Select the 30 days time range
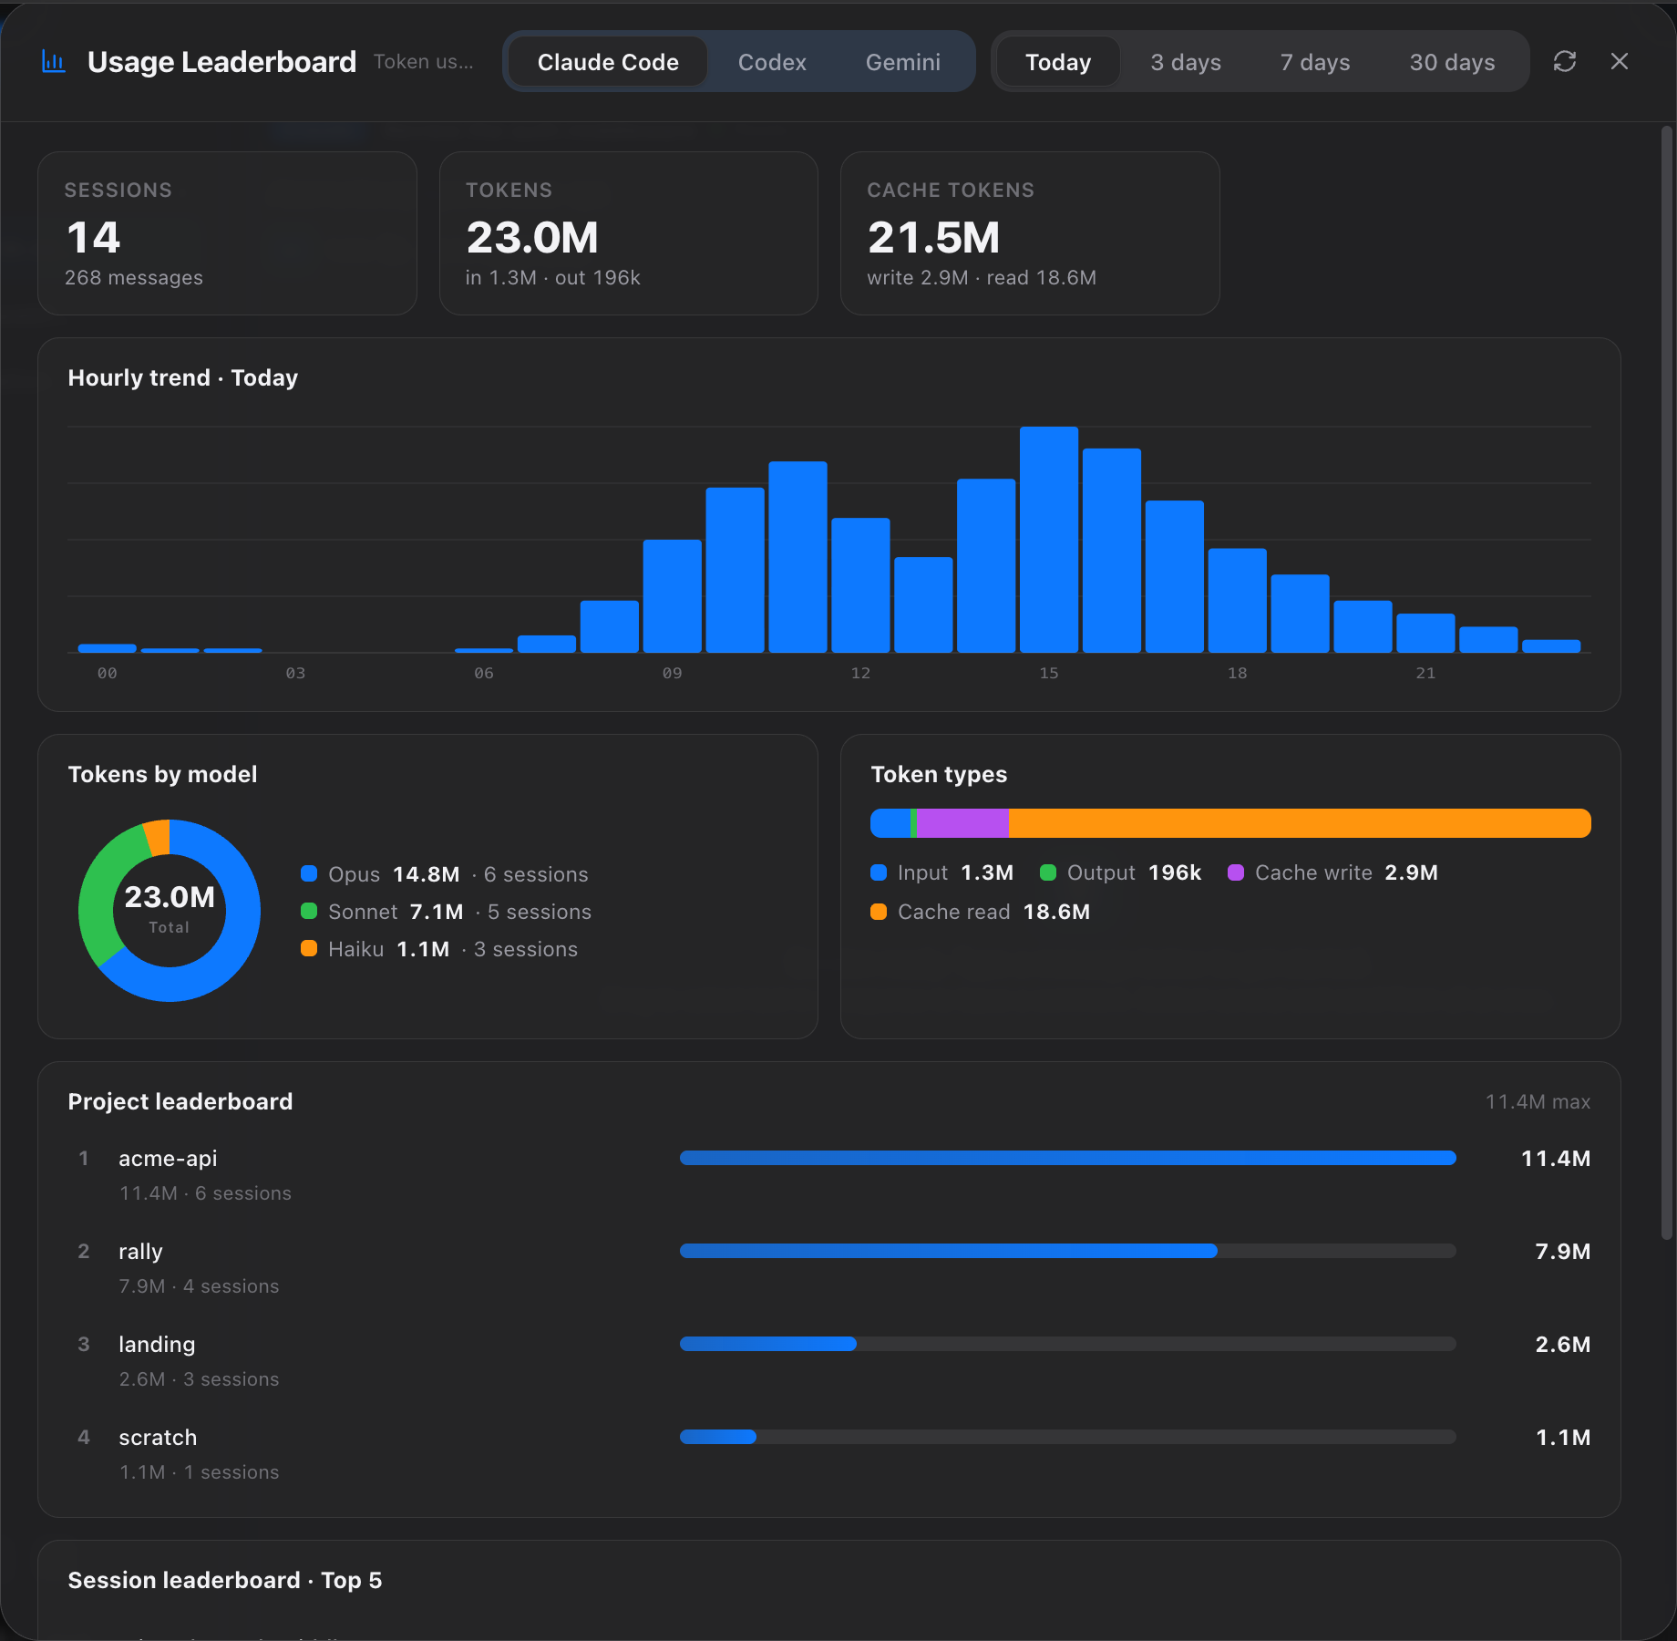Screen dimensions: 1677x1641 (1452, 62)
